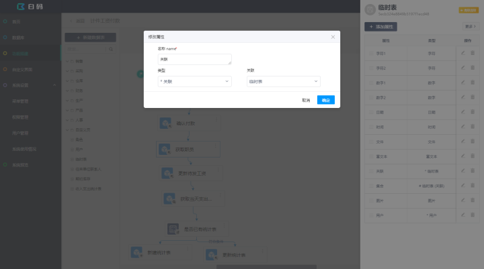Screen dimensions: 484x269
Task: Delete the 时间 attribute row
Action: (x=473, y=127)
